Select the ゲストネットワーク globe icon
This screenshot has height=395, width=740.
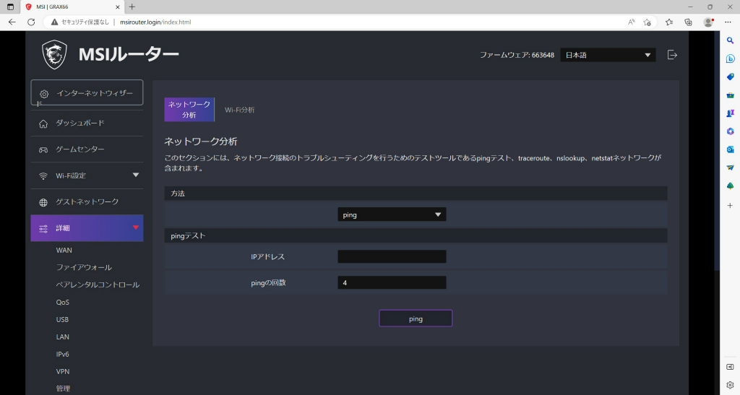coord(43,202)
